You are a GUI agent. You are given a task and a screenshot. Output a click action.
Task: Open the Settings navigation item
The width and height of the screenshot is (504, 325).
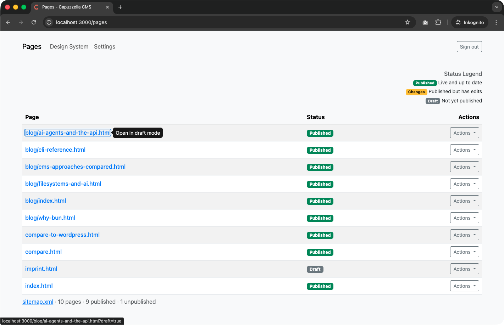click(x=104, y=46)
